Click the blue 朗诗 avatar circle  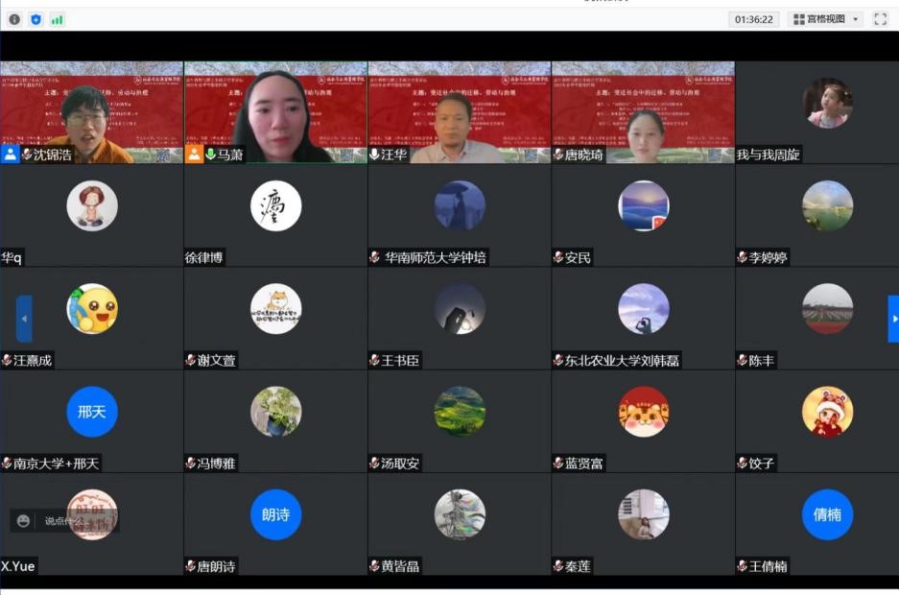275,514
